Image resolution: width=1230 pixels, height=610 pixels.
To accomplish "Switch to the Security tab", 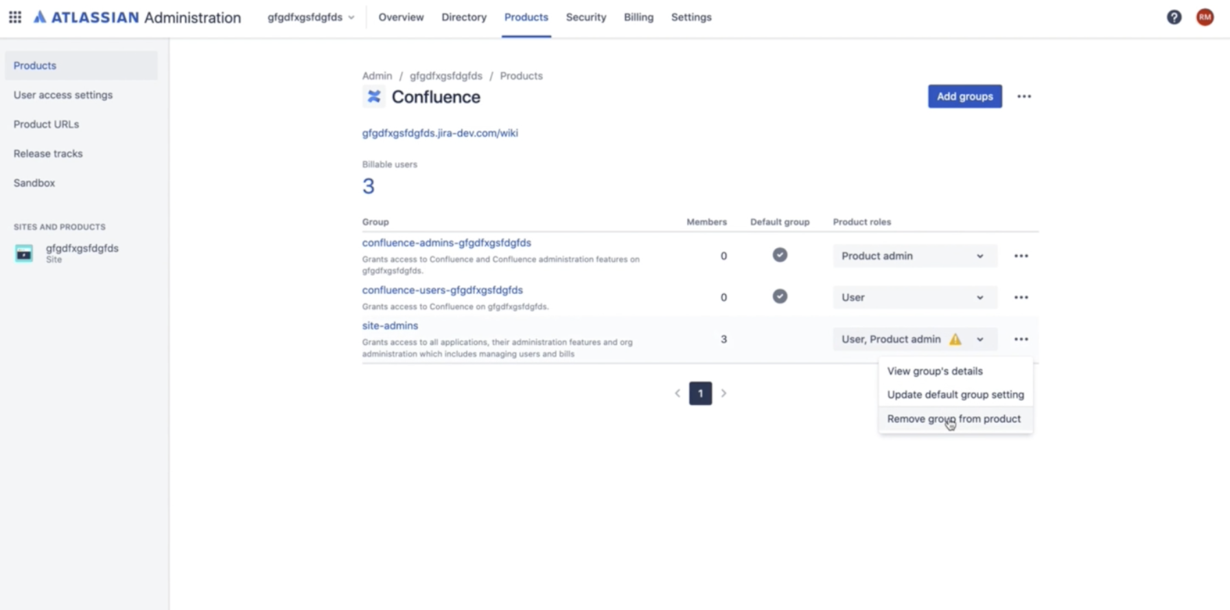I will pyautogui.click(x=586, y=17).
